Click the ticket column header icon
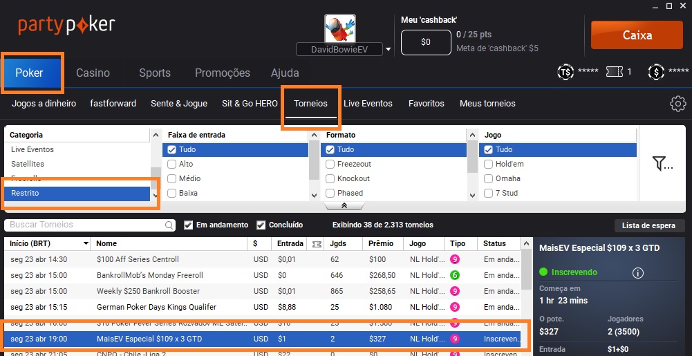The height and width of the screenshot is (356, 692). pos(317,244)
